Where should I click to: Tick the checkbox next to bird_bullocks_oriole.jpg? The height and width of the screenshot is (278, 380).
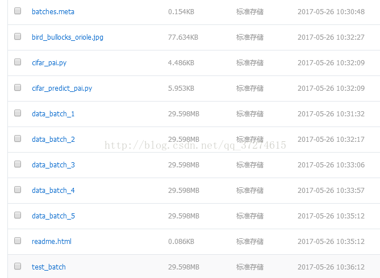pos(18,36)
